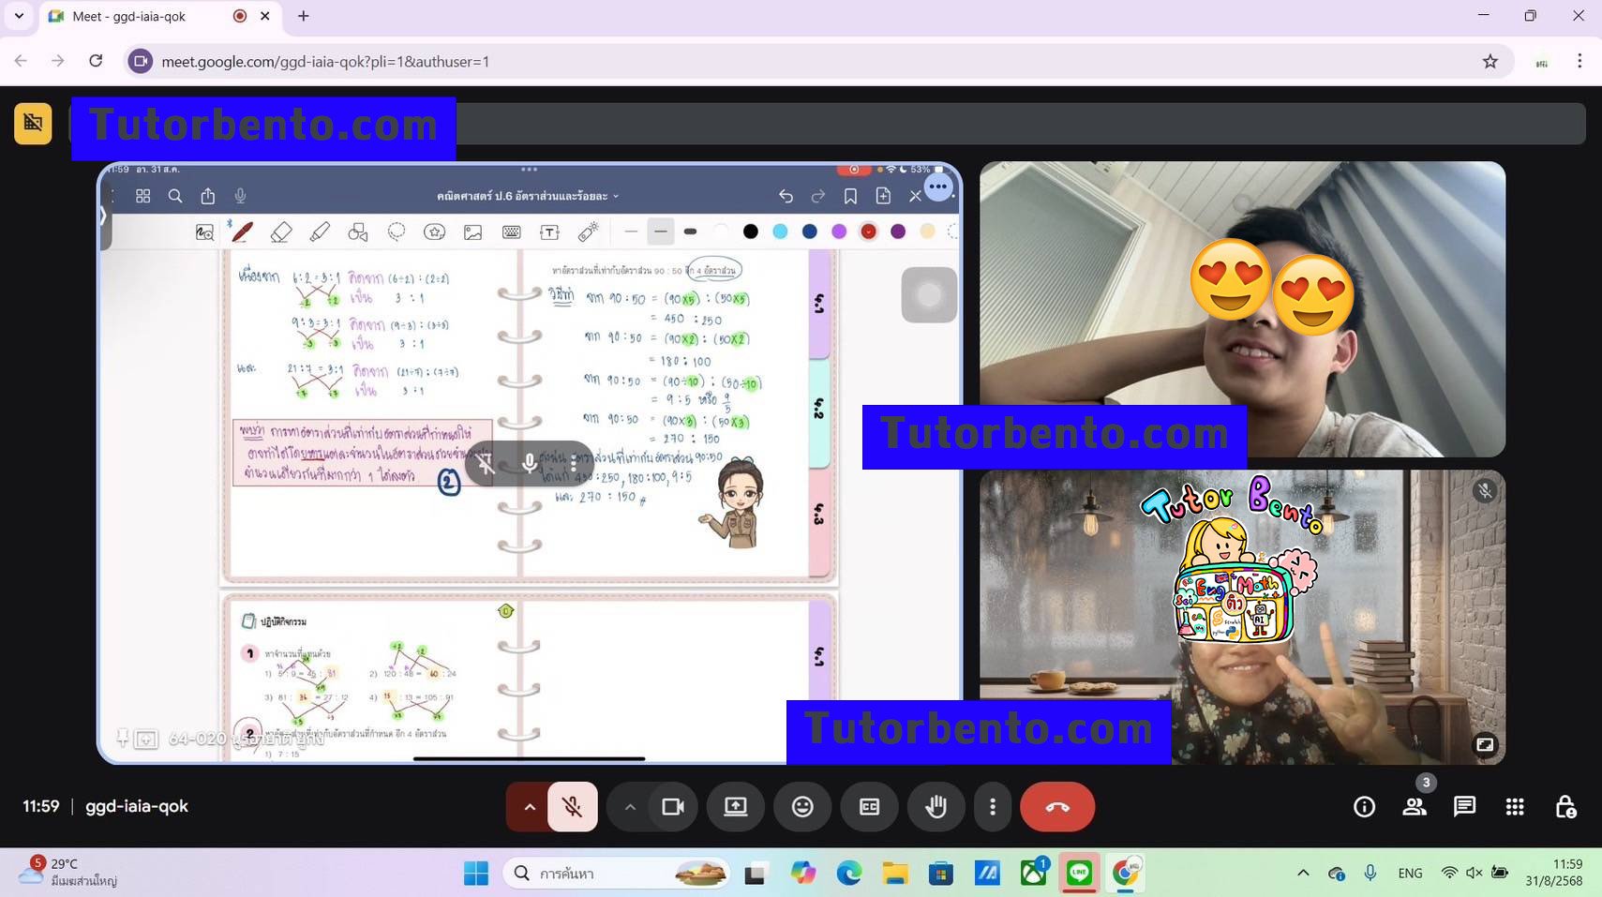Open the chat with everyone panel

click(1464, 806)
